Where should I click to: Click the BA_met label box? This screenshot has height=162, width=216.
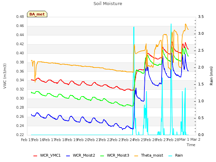[37, 14]
